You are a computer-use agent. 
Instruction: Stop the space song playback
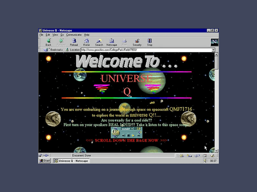(128, 136)
